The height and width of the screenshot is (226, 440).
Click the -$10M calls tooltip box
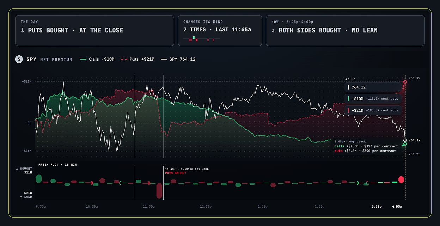pyautogui.click(x=373, y=99)
